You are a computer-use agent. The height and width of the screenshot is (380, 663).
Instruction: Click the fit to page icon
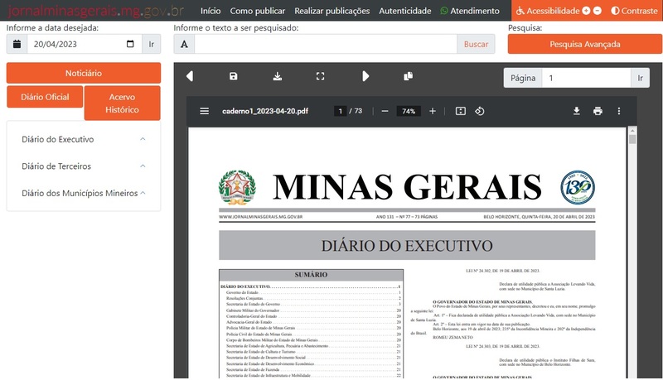[461, 111]
